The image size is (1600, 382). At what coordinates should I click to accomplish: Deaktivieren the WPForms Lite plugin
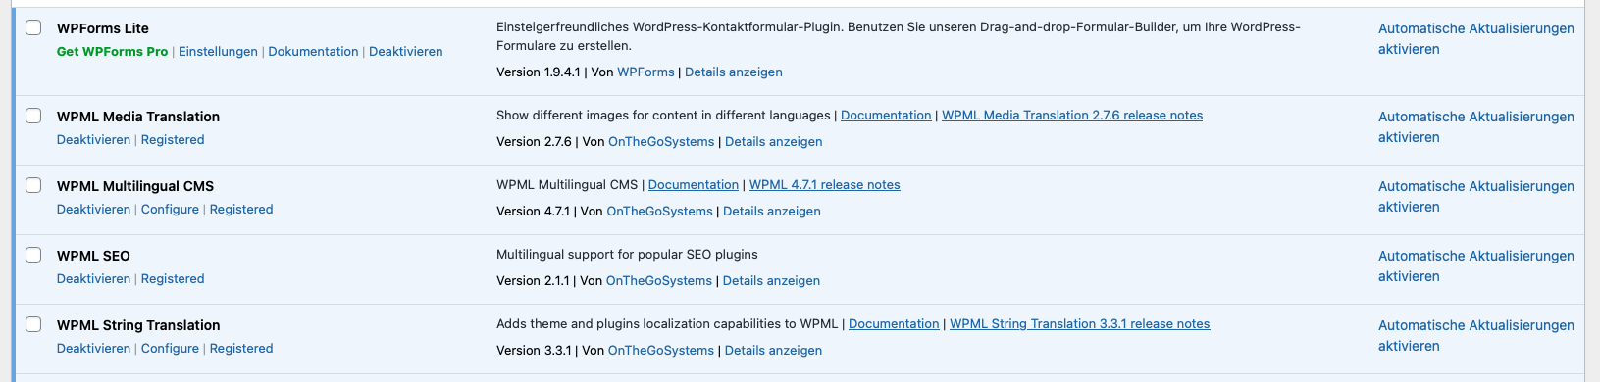click(x=405, y=51)
